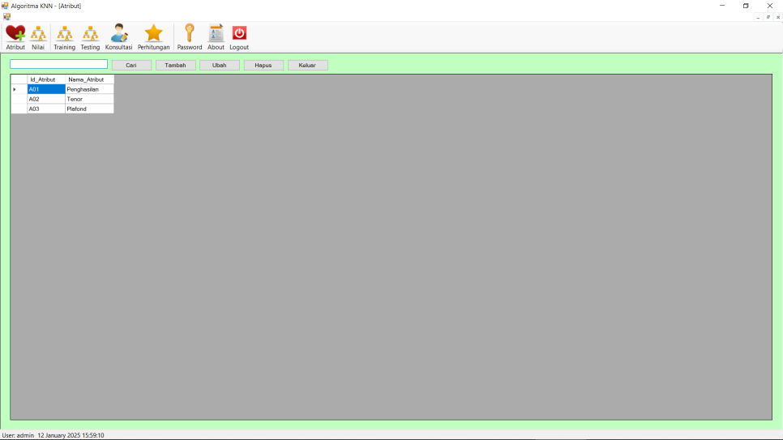Viewport: 783px width, 440px height.
Task: Click the Cari search button
Action: (x=131, y=65)
